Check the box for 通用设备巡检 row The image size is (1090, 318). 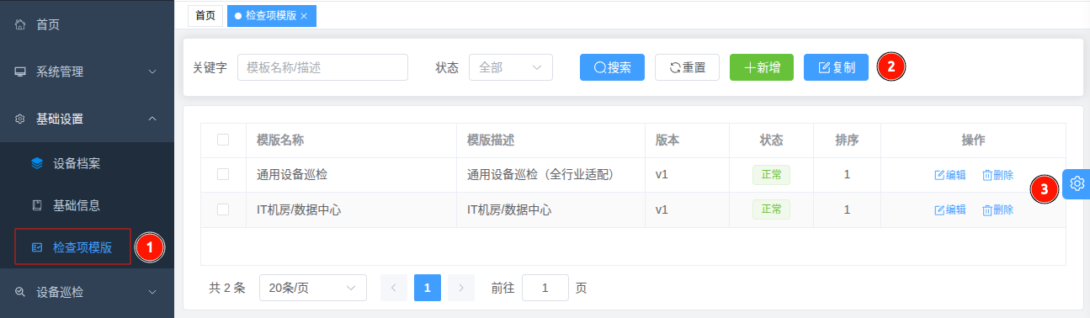tap(223, 174)
